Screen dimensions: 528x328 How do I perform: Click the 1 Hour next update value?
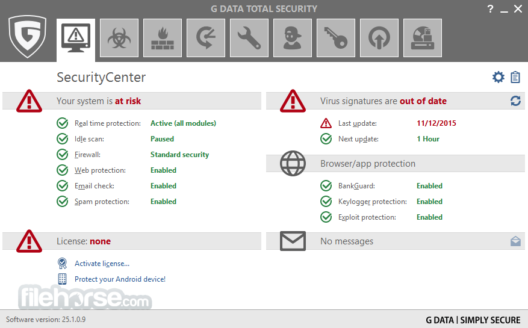pyautogui.click(x=428, y=139)
